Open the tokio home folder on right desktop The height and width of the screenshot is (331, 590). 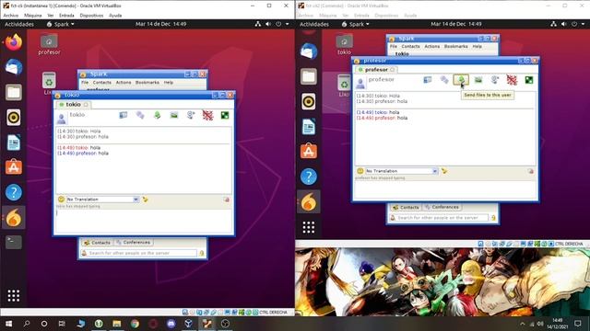click(344, 45)
